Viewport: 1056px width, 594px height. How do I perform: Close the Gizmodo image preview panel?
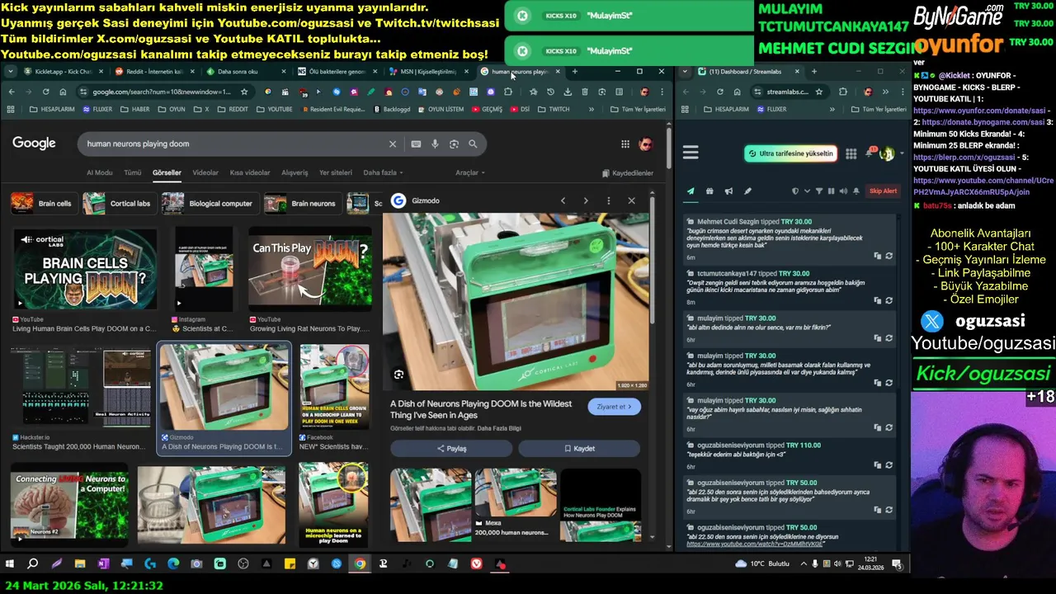pyautogui.click(x=631, y=200)
